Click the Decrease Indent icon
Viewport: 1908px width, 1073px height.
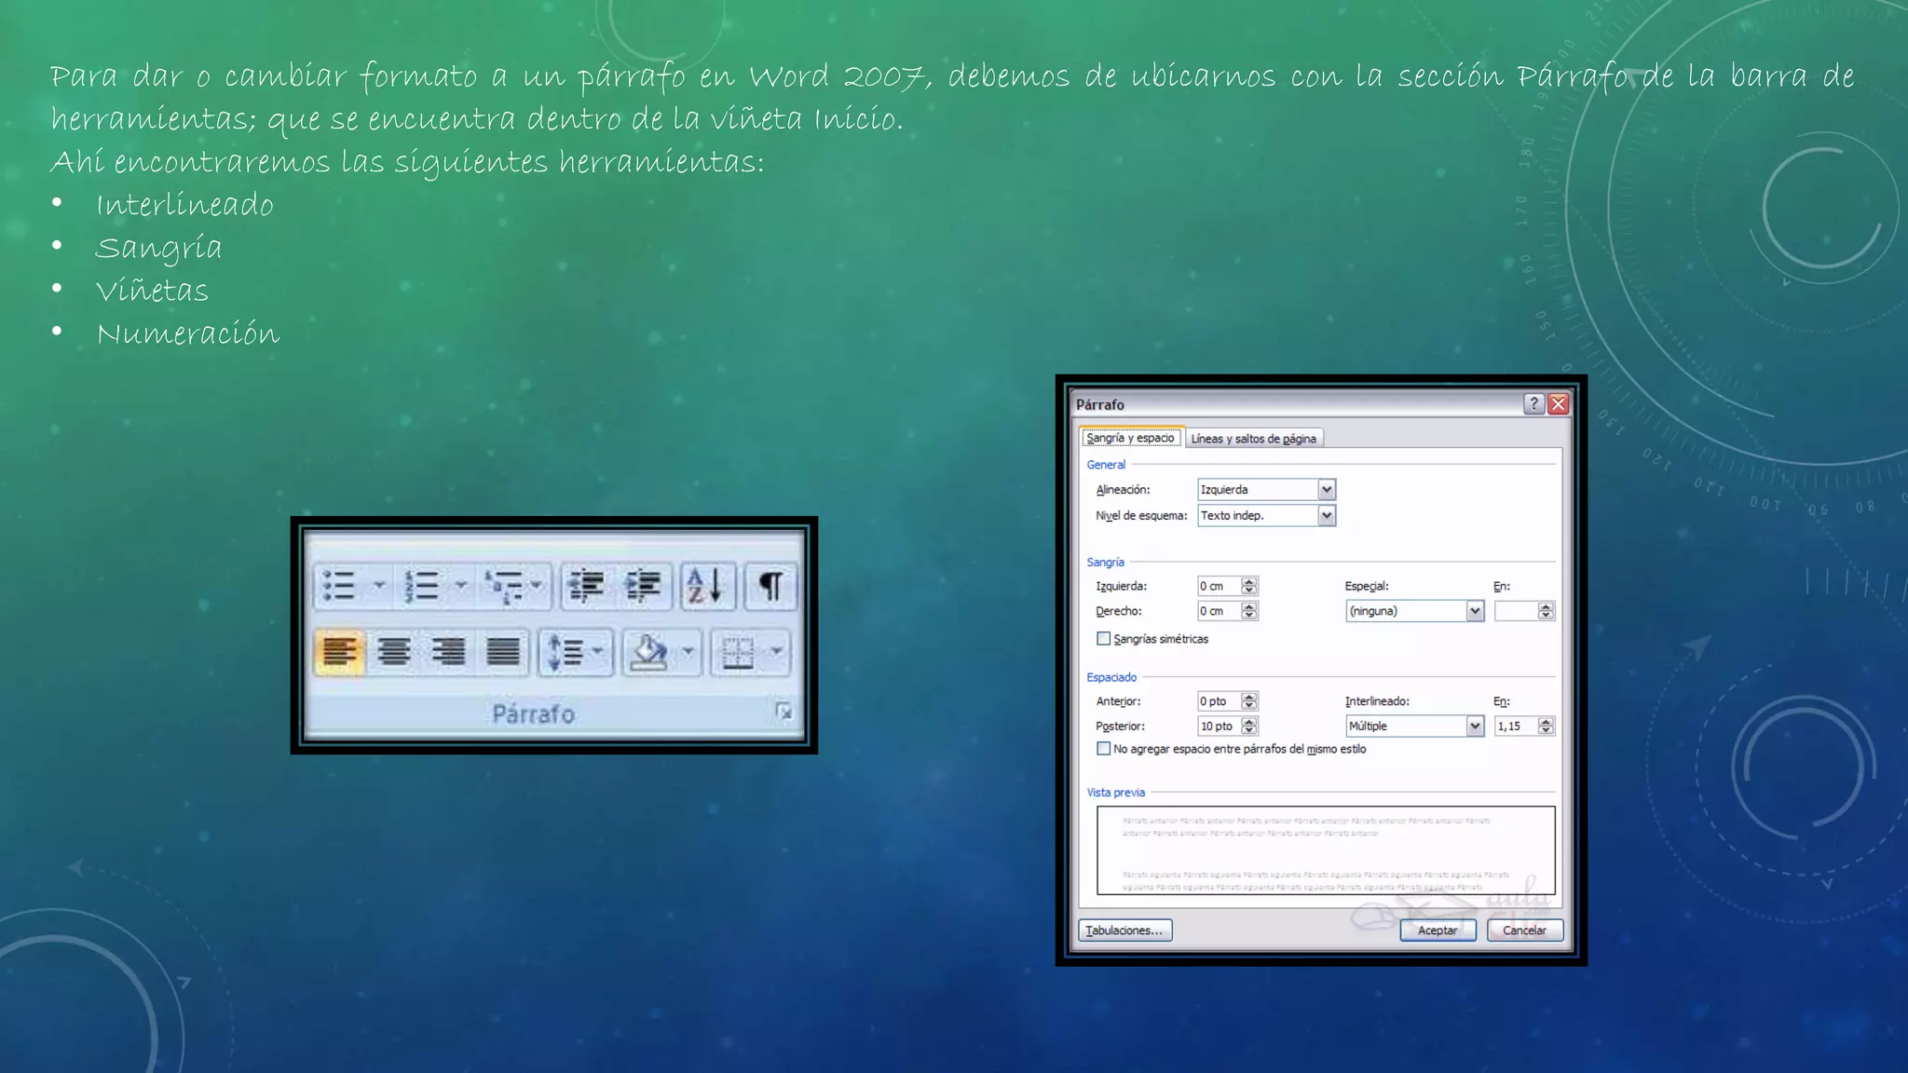(587, 586)
